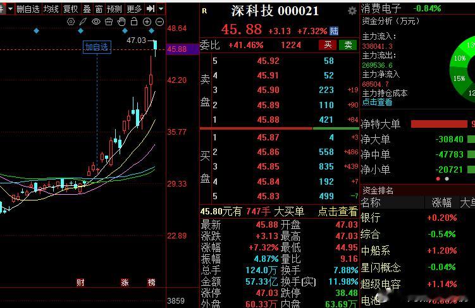
Task: Click the blue 陆 badge after +7.32%
Action: pos(334,30)
